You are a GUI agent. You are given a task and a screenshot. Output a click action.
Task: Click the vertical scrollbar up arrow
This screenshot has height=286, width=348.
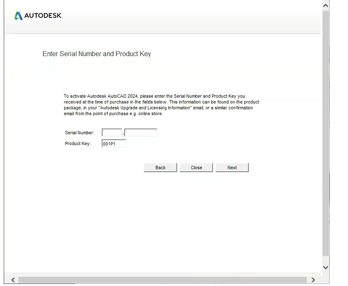pos(325,6)
